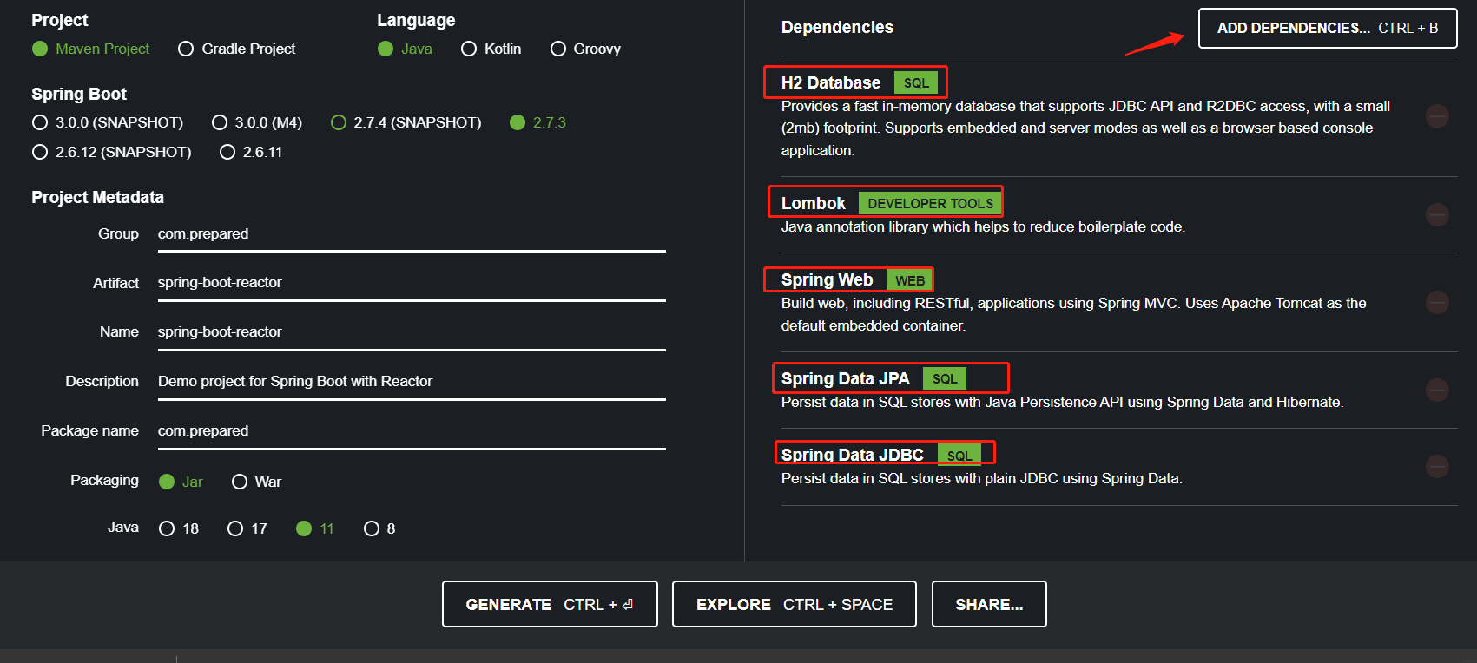Edit the Group field com.prepared
This screenshot has width=1477, height=663.
pos(412,234)
